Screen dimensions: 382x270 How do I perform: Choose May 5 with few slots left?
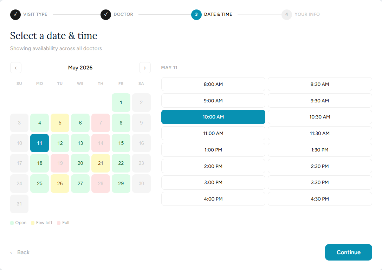[60, 123]
